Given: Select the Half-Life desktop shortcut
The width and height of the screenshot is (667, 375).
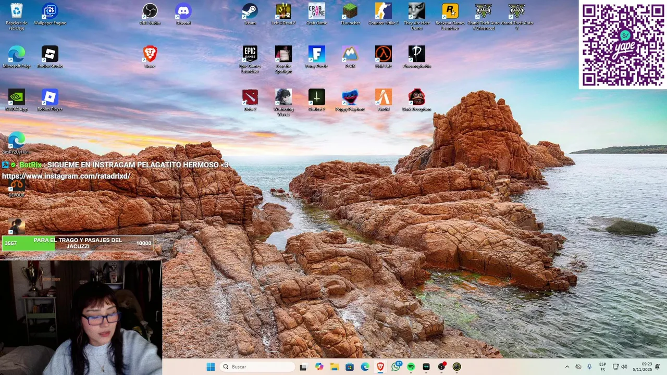Looking at the screenshot, I should click(384, 57).
